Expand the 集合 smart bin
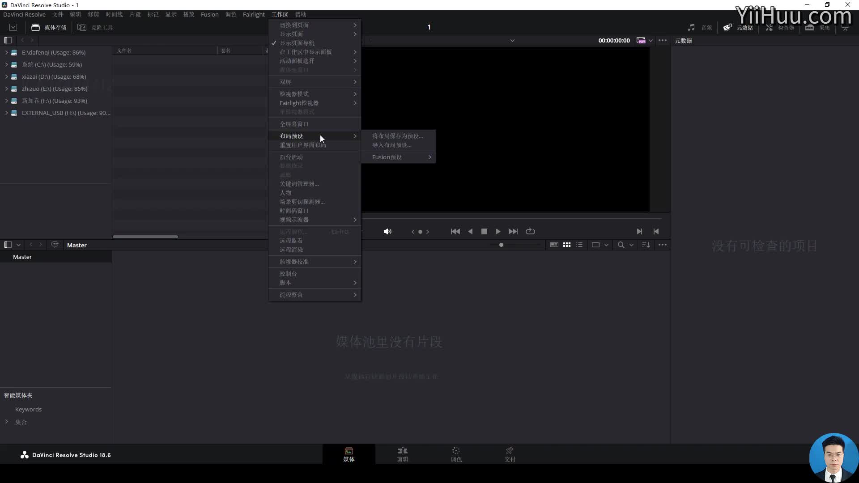The image size is (859, 483). tap(6, 421)
